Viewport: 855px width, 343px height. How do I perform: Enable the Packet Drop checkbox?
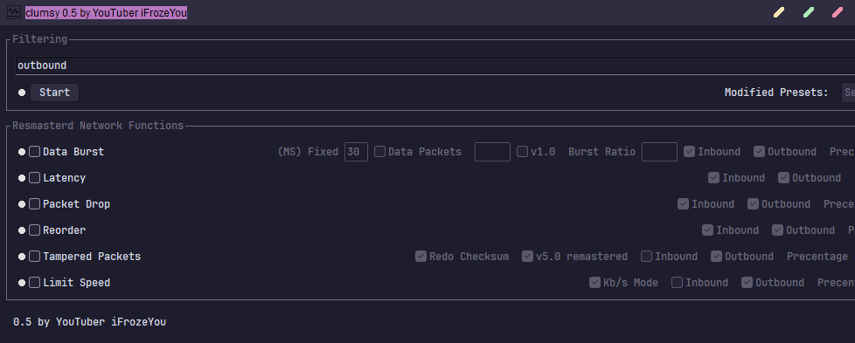click(34, 204)
